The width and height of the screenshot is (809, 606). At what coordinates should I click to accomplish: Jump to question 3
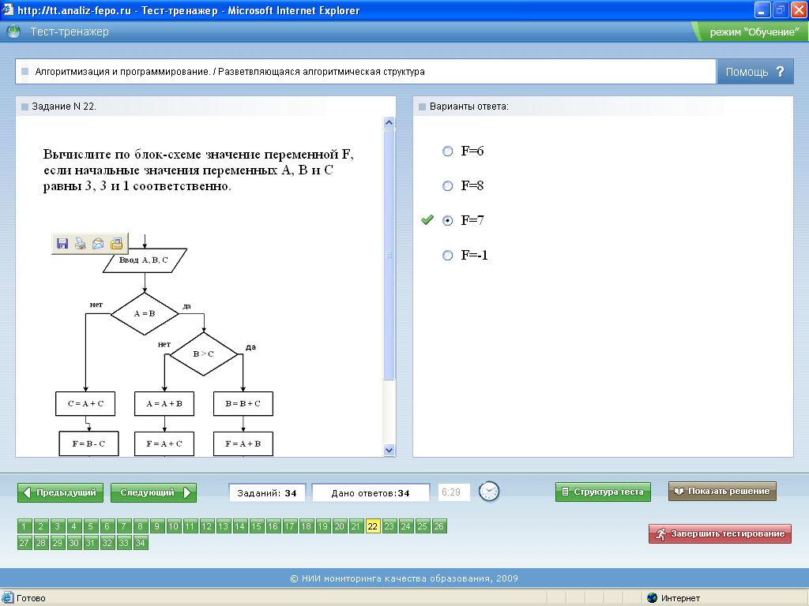tap(57, 526)
